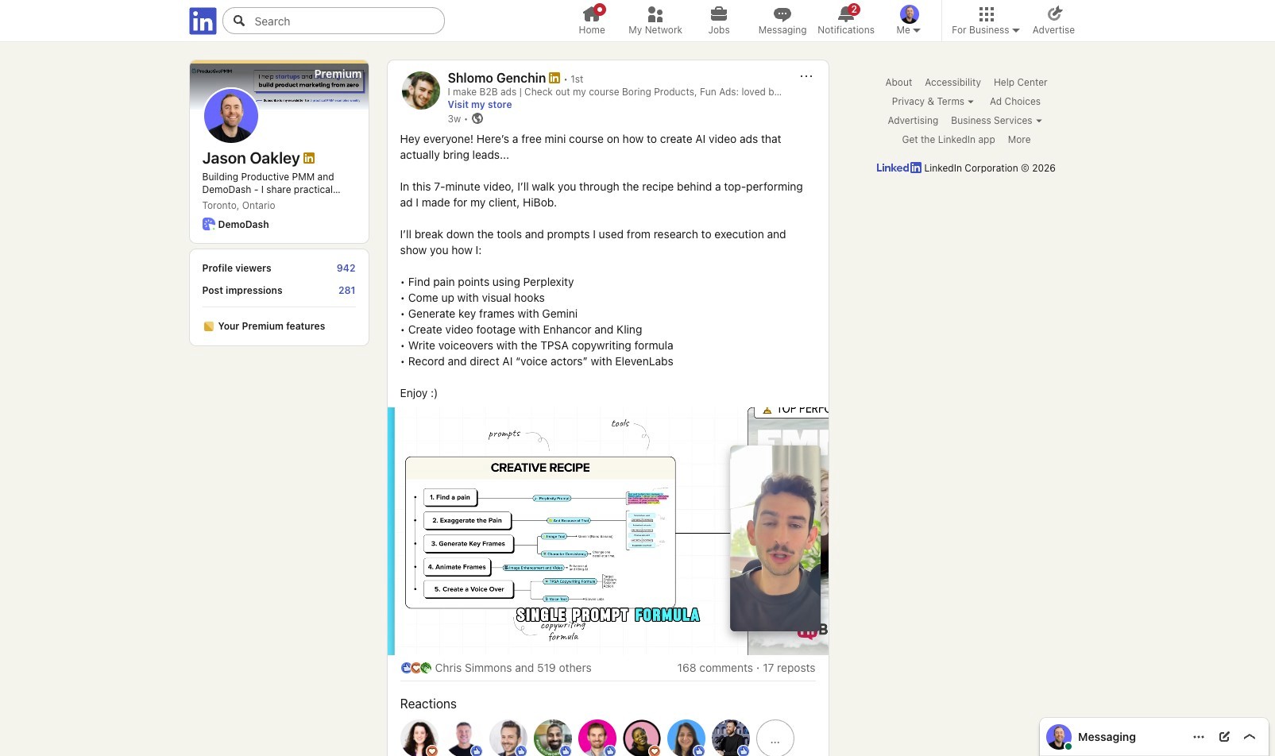Click the public visibility globe icon
The image size is (1275, 756).
[x=477, y=118]
